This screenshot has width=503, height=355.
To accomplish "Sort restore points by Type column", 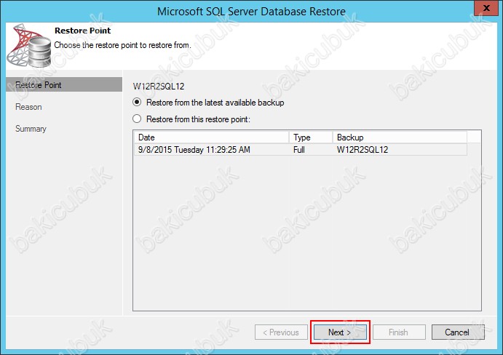I will pos(311,137).
